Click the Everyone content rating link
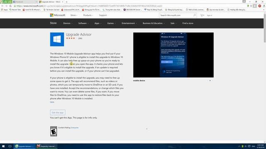Image resolution: width=266 pixels, height=149 pixels. pyautogui.click(x=75, y=128)
